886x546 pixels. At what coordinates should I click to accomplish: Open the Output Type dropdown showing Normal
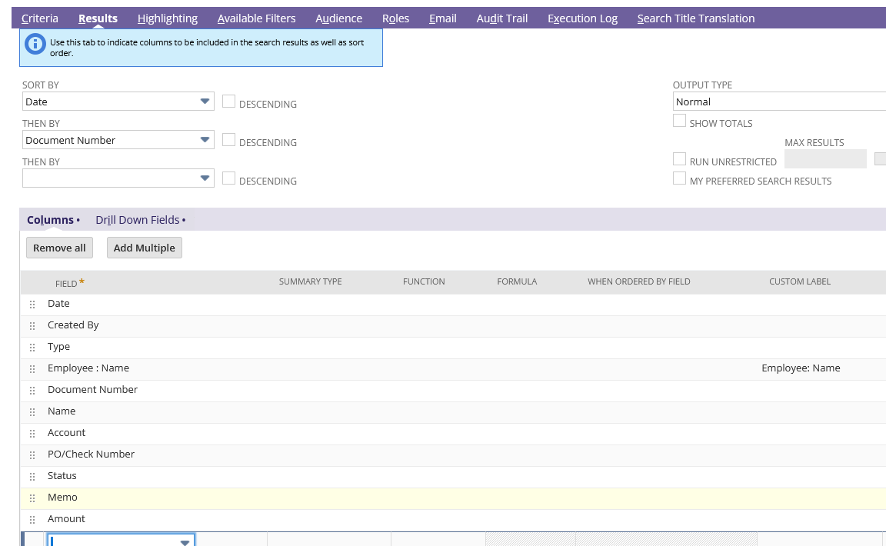779,102
